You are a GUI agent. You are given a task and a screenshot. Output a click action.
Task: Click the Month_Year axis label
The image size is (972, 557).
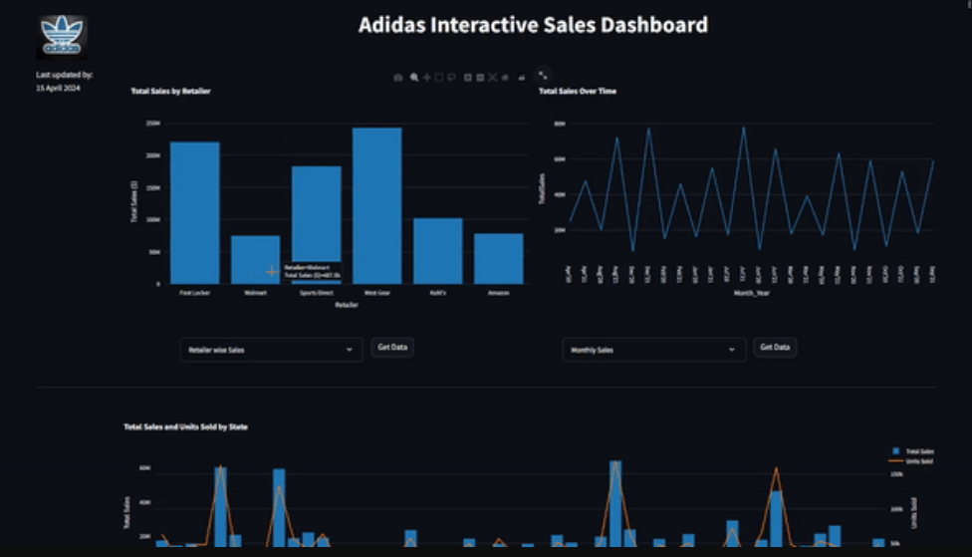[751, 293]
